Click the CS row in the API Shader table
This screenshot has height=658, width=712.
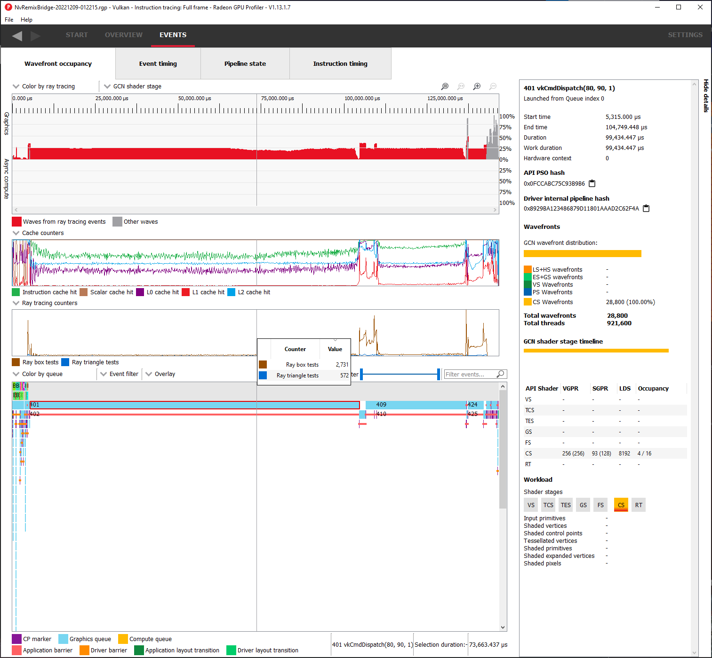click(605, 454)
